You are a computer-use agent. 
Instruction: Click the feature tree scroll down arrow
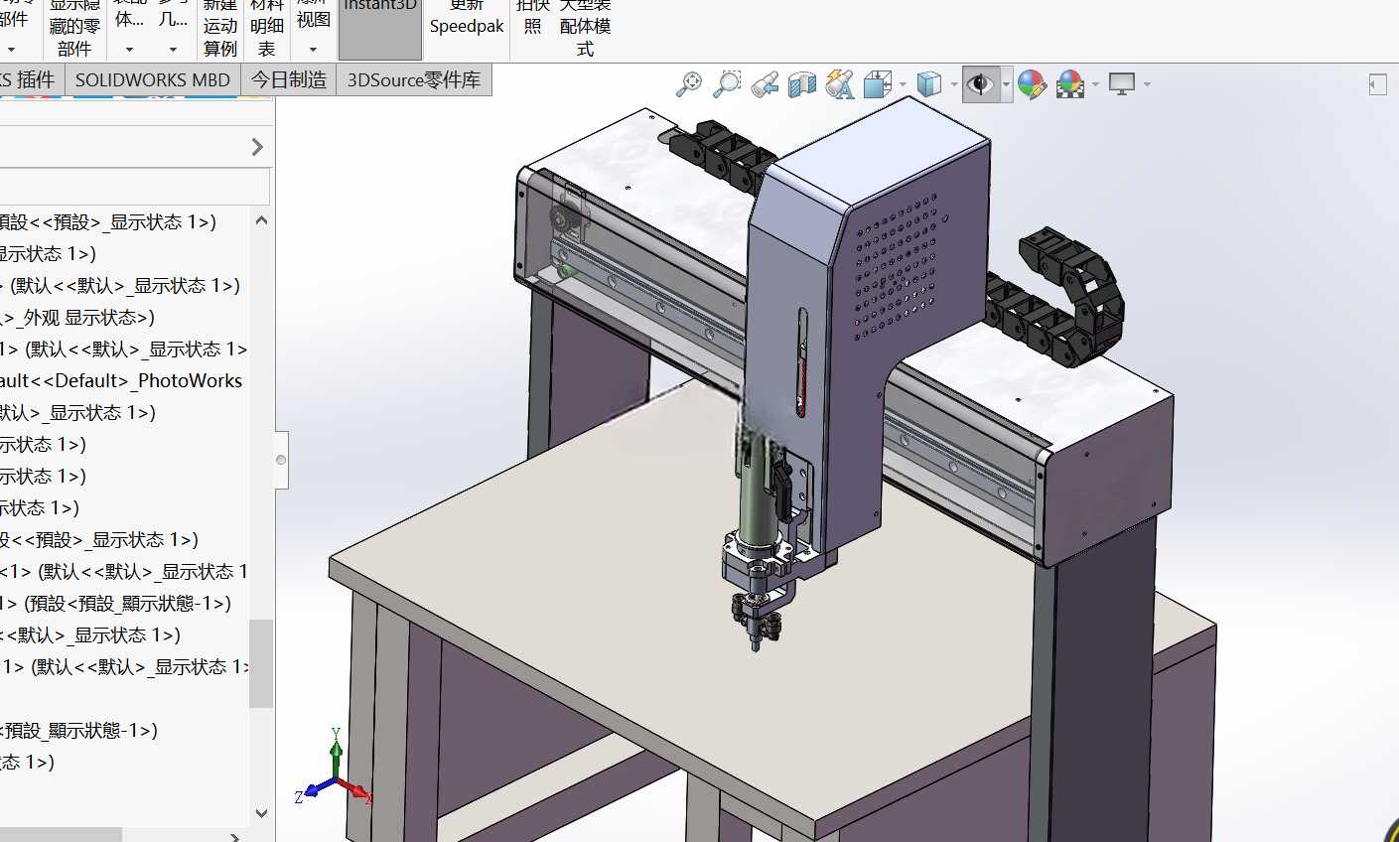(x=261, y=812)
